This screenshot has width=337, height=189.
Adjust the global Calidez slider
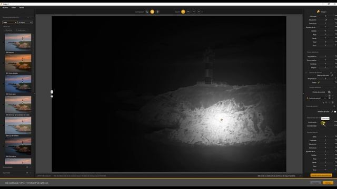point(325,31)
